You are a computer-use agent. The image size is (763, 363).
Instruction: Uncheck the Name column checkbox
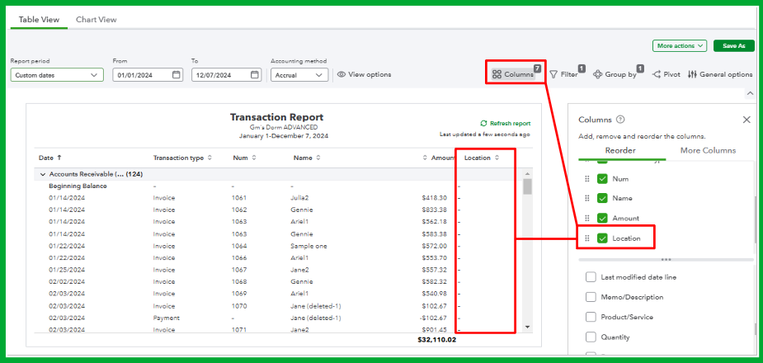pos(602,199)
